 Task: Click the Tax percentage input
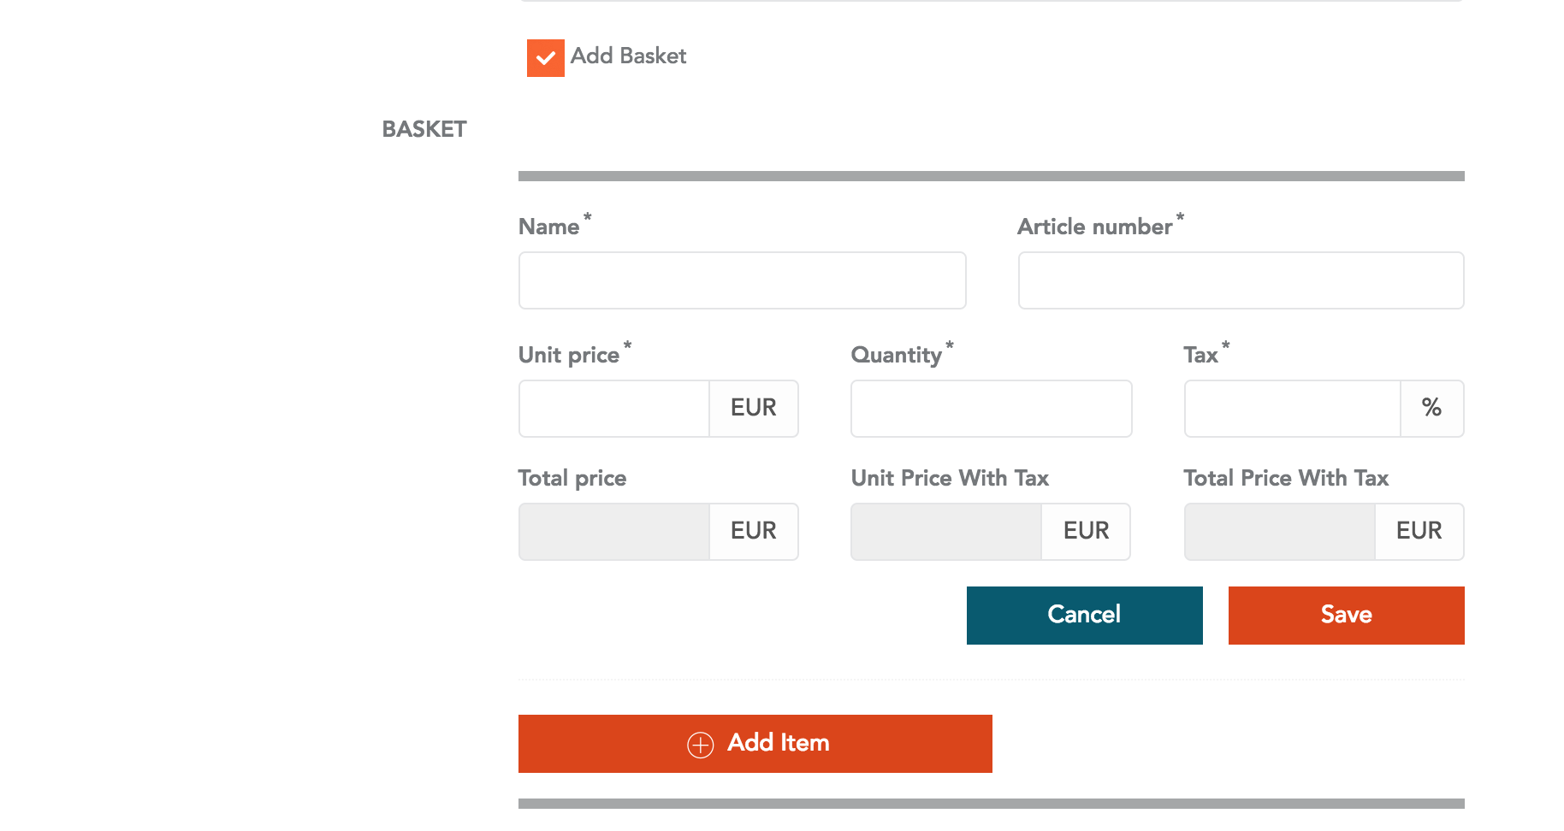[1292, 409]
